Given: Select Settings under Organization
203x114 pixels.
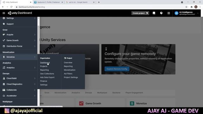Looking at the screenshot, I should [44, 85].
